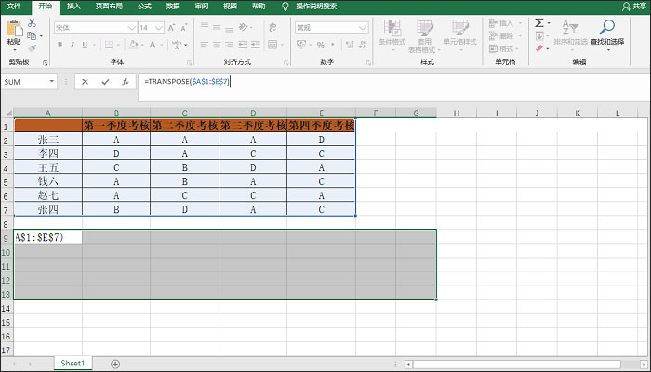Switch to the 页面布局 (Page Layout) tab
This screenshot has width=651, height=372.
pos(109,7)
